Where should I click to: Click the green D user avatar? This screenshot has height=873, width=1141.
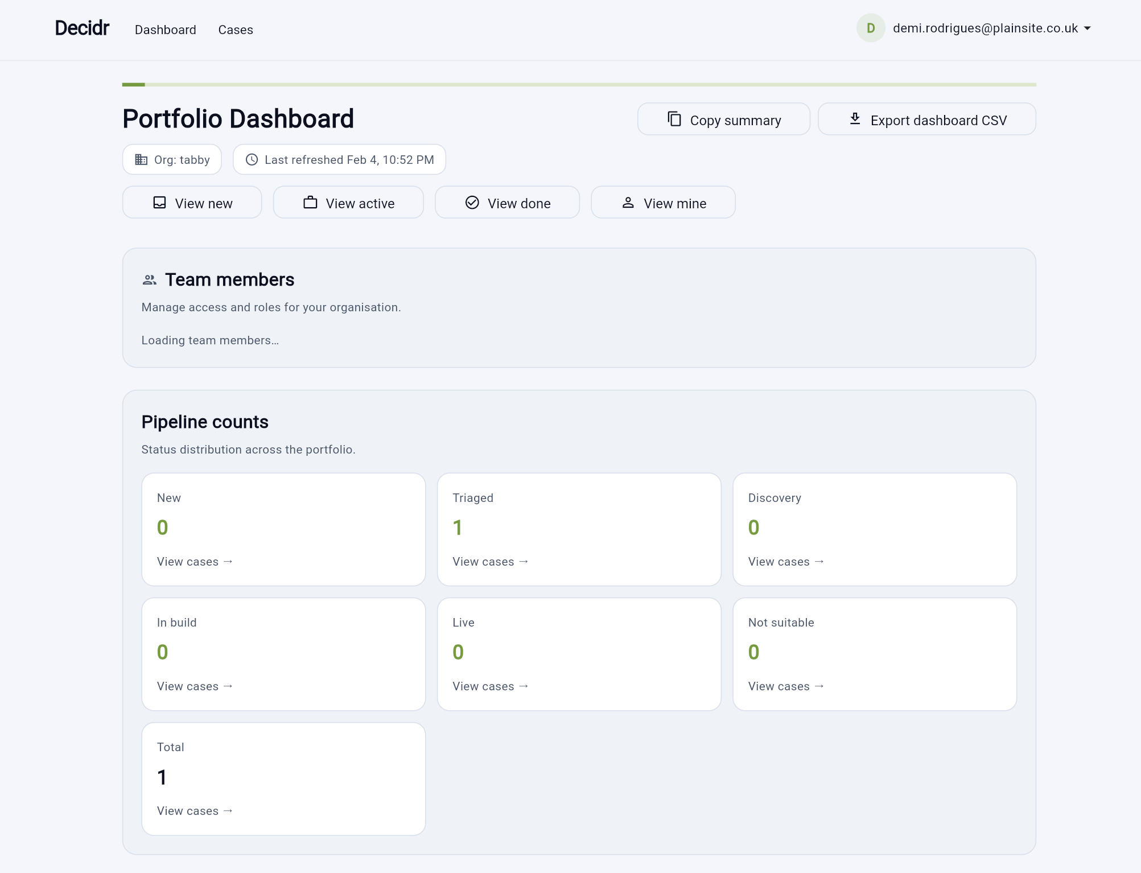[x=870, y=28]
